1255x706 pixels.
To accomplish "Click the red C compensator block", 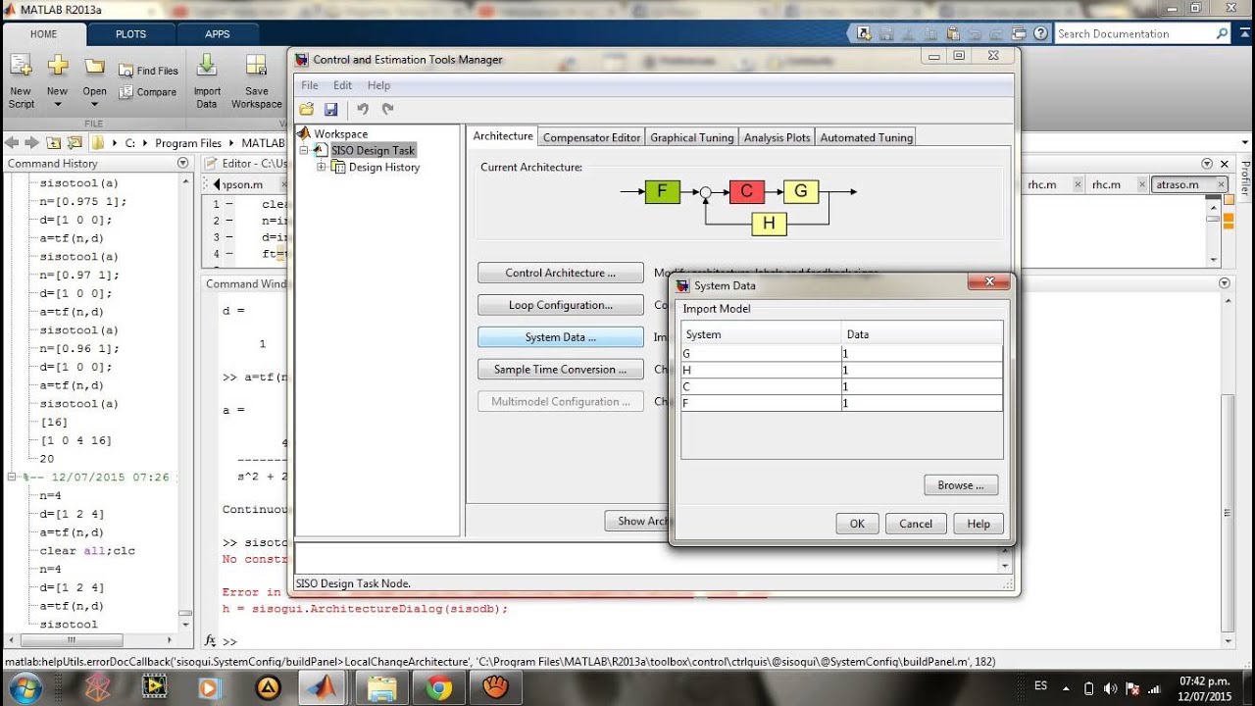I will click(746, 191).
